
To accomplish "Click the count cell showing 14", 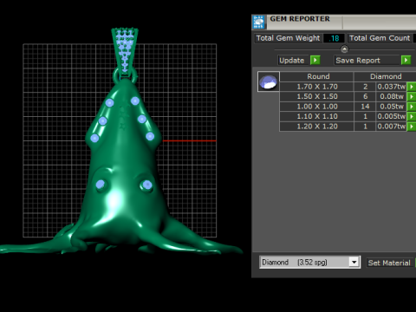I will 365,107.
